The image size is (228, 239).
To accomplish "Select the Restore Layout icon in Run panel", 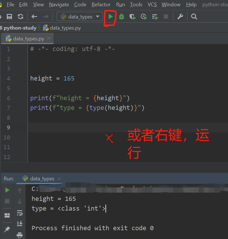I will point(7,215).
